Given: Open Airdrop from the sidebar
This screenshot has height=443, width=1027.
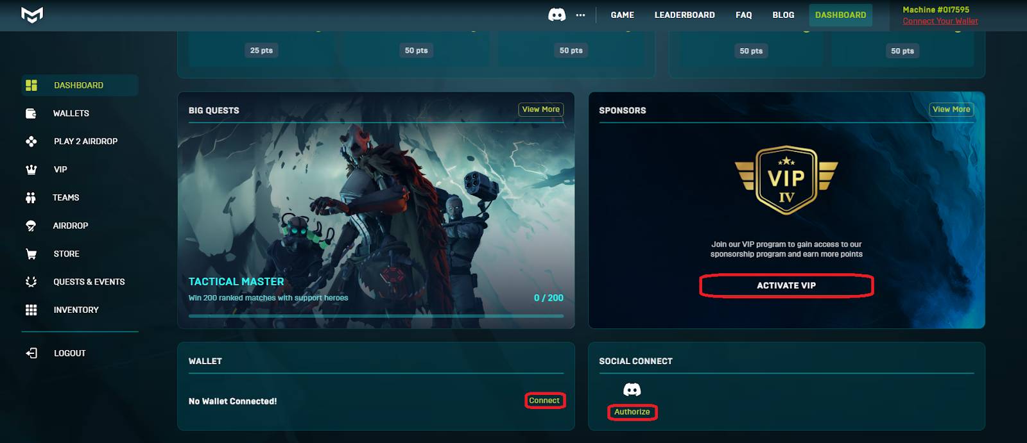Looking at the screenshot, I should tap(71, 226).
